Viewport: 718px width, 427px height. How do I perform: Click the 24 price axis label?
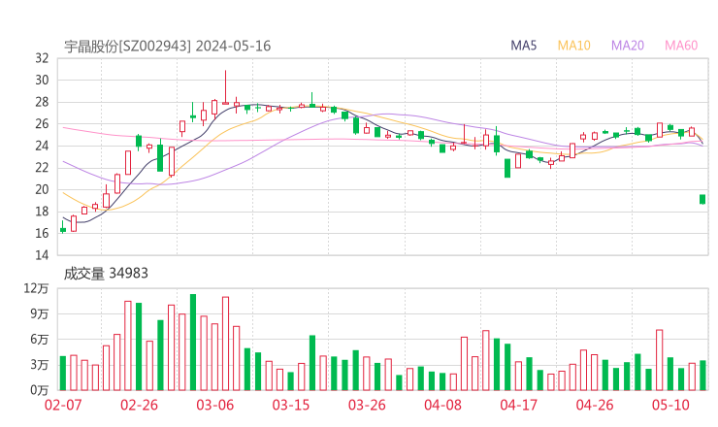click(x=42, y=146)
